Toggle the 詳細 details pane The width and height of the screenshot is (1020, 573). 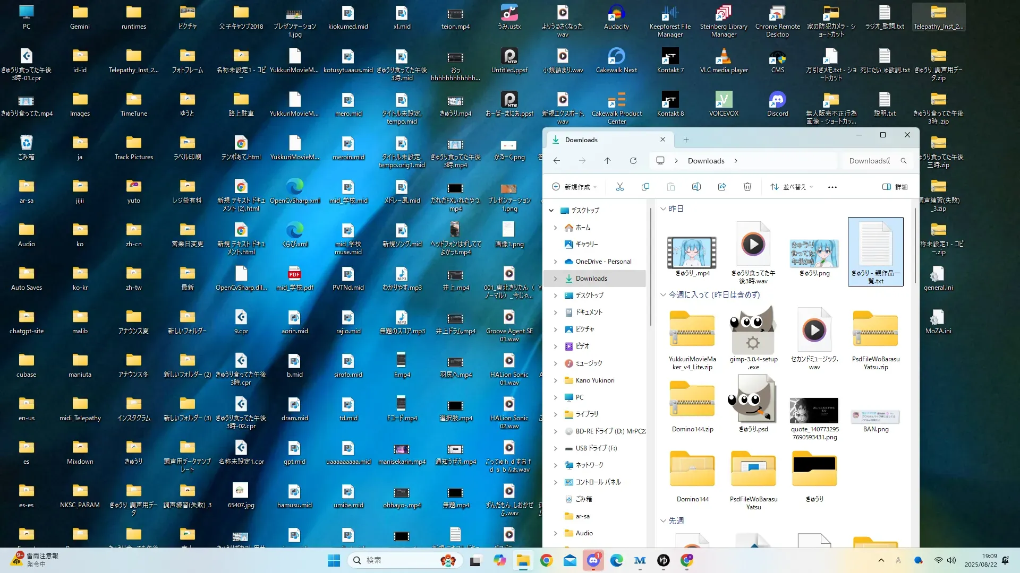[895, 187]
